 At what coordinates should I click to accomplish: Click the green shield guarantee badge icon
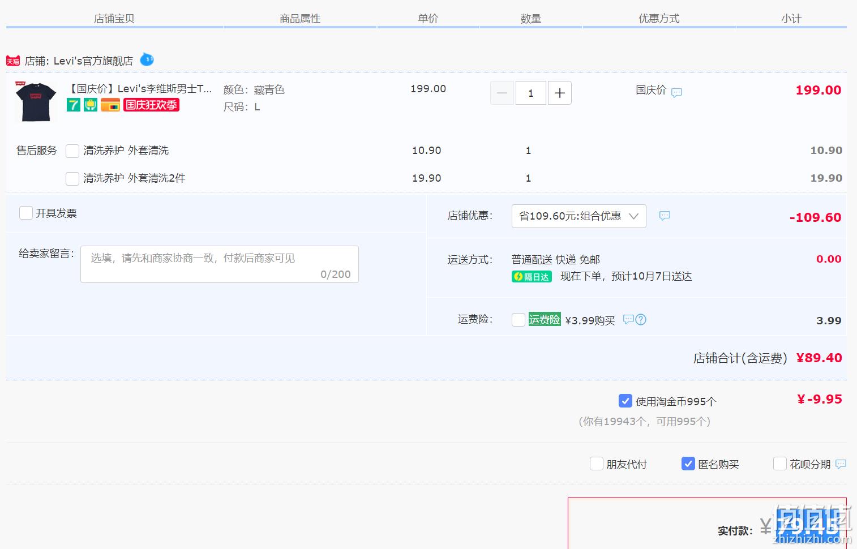[x=91, y=105]
